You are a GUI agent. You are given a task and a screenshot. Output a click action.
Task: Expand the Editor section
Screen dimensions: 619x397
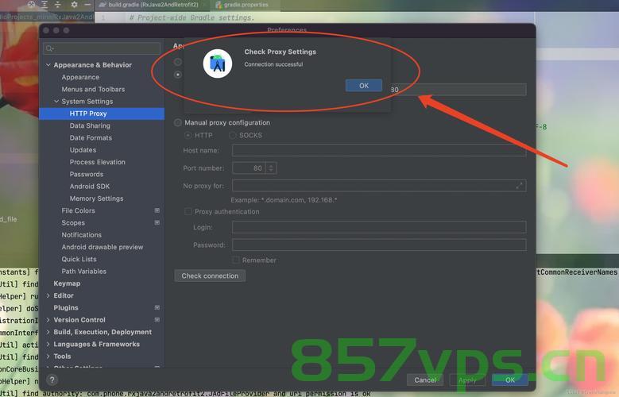[x=48, y=295]
